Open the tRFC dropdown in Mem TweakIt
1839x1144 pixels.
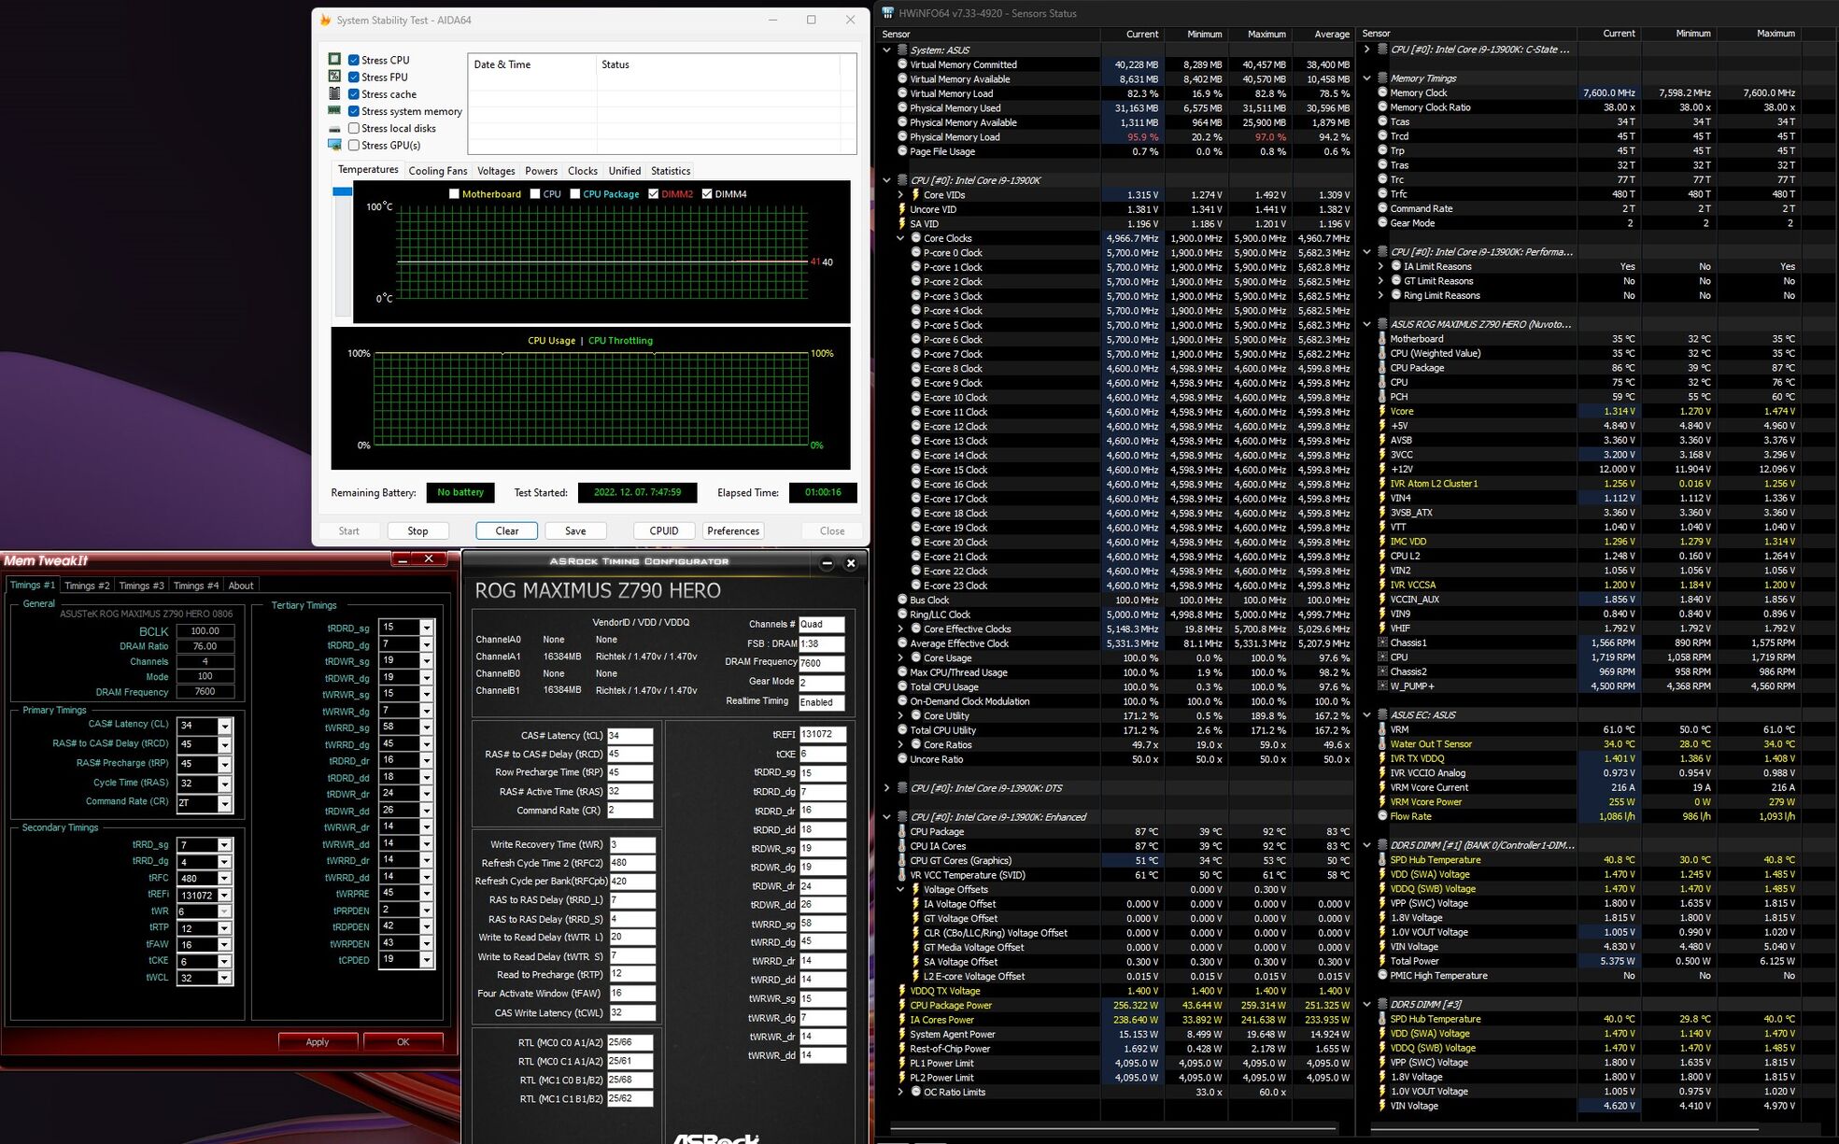coord(224,878)
